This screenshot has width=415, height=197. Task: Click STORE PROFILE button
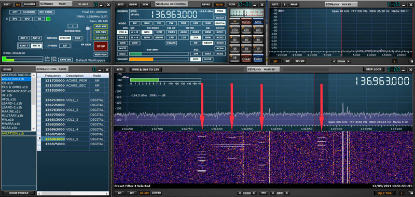[19, 193]
